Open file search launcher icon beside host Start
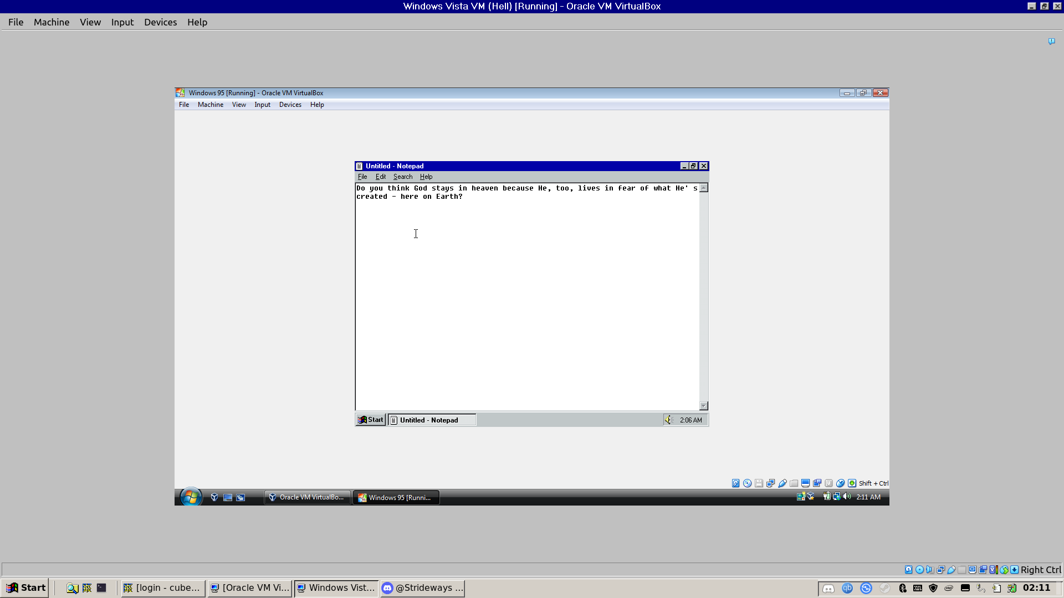Screen dimensions: 1064x598 pos(72,588)
